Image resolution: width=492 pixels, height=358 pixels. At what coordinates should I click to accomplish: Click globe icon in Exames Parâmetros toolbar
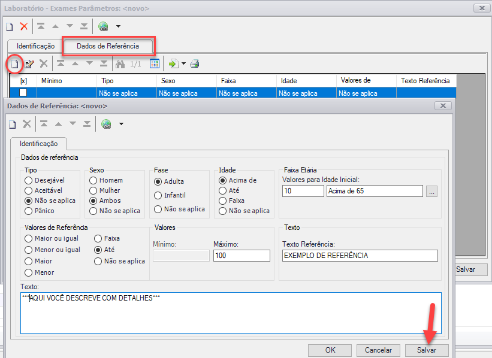[x=103, y=26]
